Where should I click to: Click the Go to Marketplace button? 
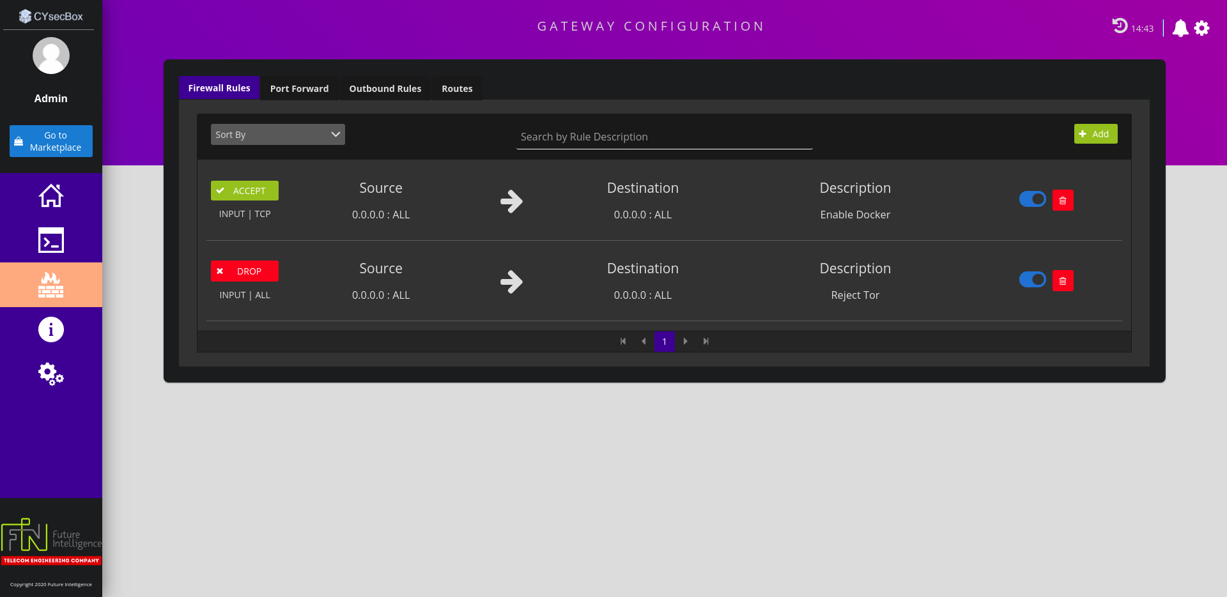tap(51, 141)
